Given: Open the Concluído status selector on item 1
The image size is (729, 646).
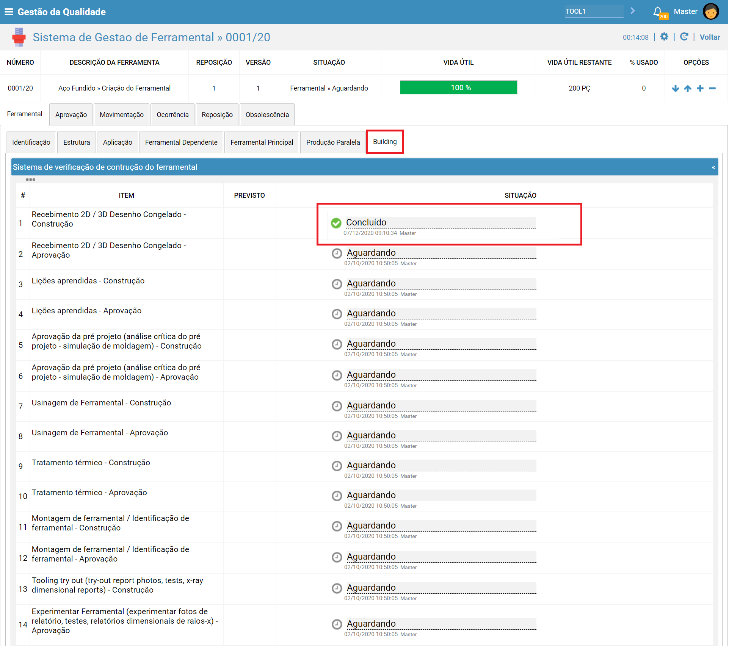Looking at the screenshot, I should 441,223.
